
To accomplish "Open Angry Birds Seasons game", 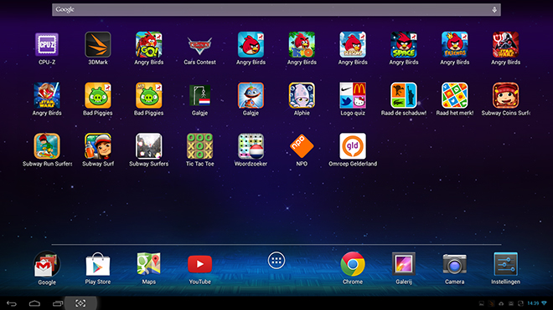I will tap(353, 44).
